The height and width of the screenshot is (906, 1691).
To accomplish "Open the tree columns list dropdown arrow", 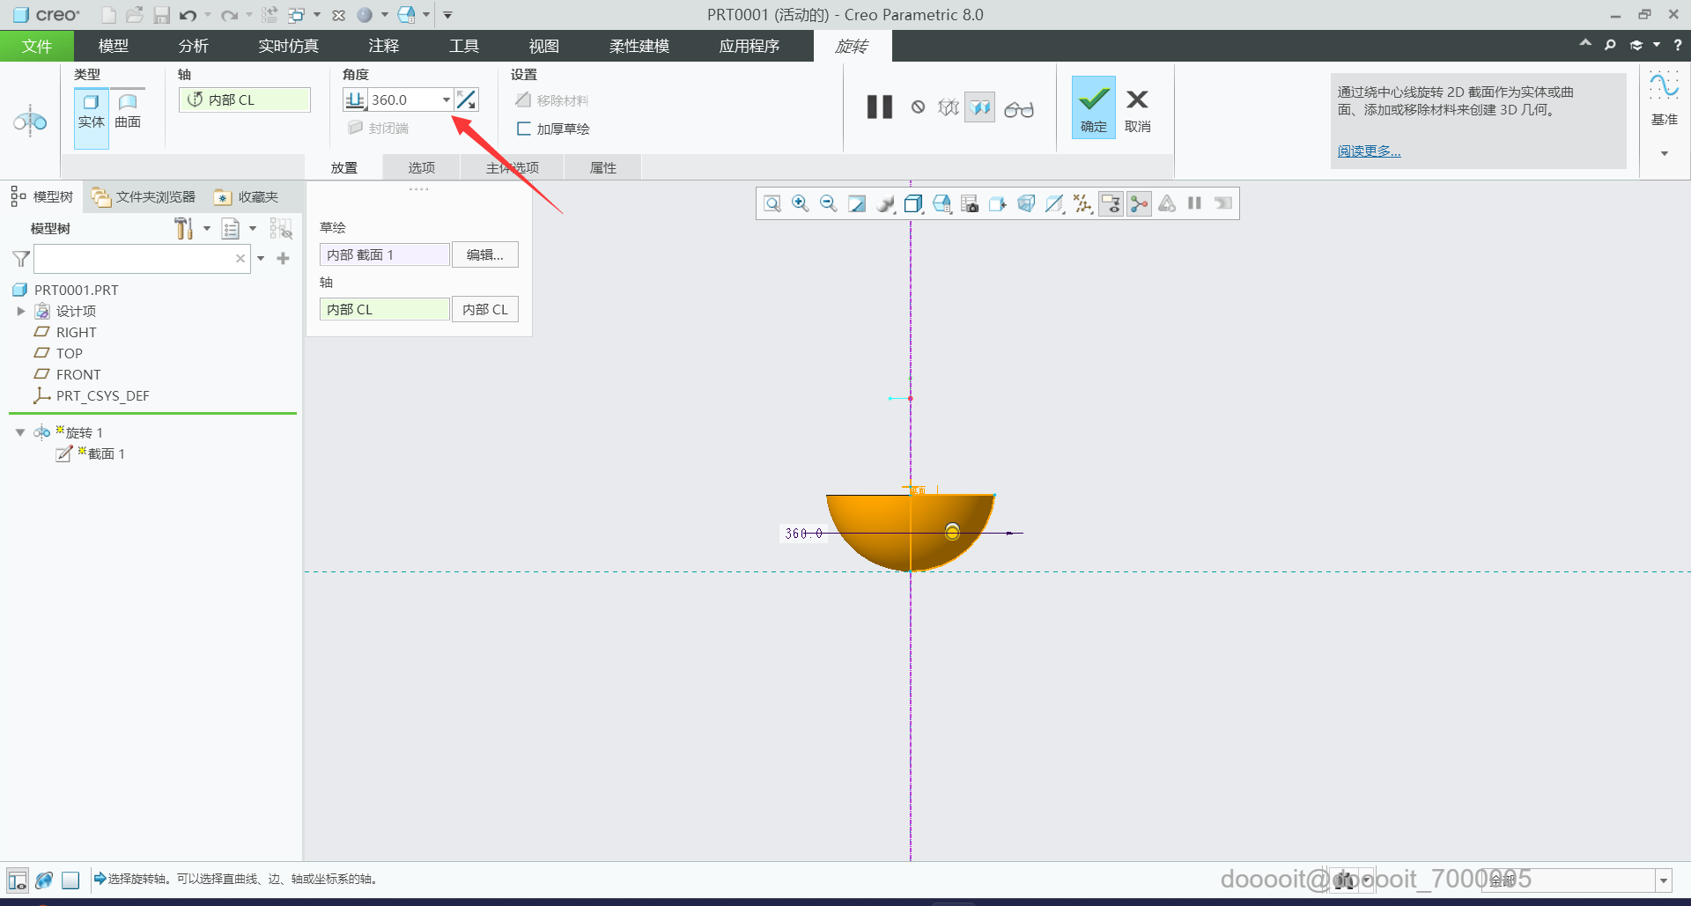I will pos(253,229).
